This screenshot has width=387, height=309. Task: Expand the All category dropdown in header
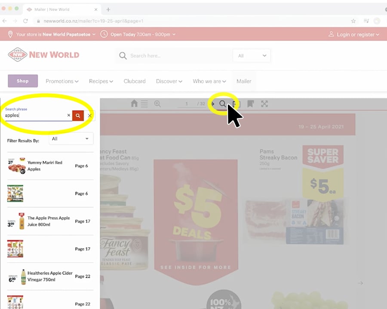[252, 56]
